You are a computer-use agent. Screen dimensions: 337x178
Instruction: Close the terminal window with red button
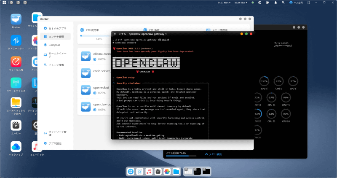[251, 34]
